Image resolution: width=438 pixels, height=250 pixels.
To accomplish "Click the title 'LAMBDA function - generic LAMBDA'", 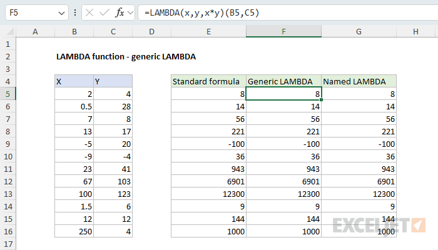I will point(126,57).
